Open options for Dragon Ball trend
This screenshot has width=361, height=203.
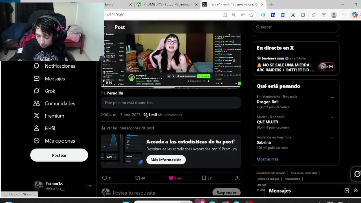click(333, 98)
